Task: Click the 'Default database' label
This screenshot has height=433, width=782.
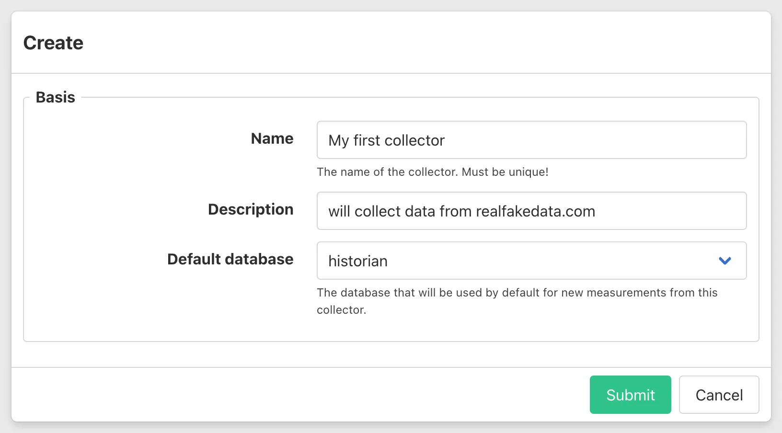Action: (230, 259)
